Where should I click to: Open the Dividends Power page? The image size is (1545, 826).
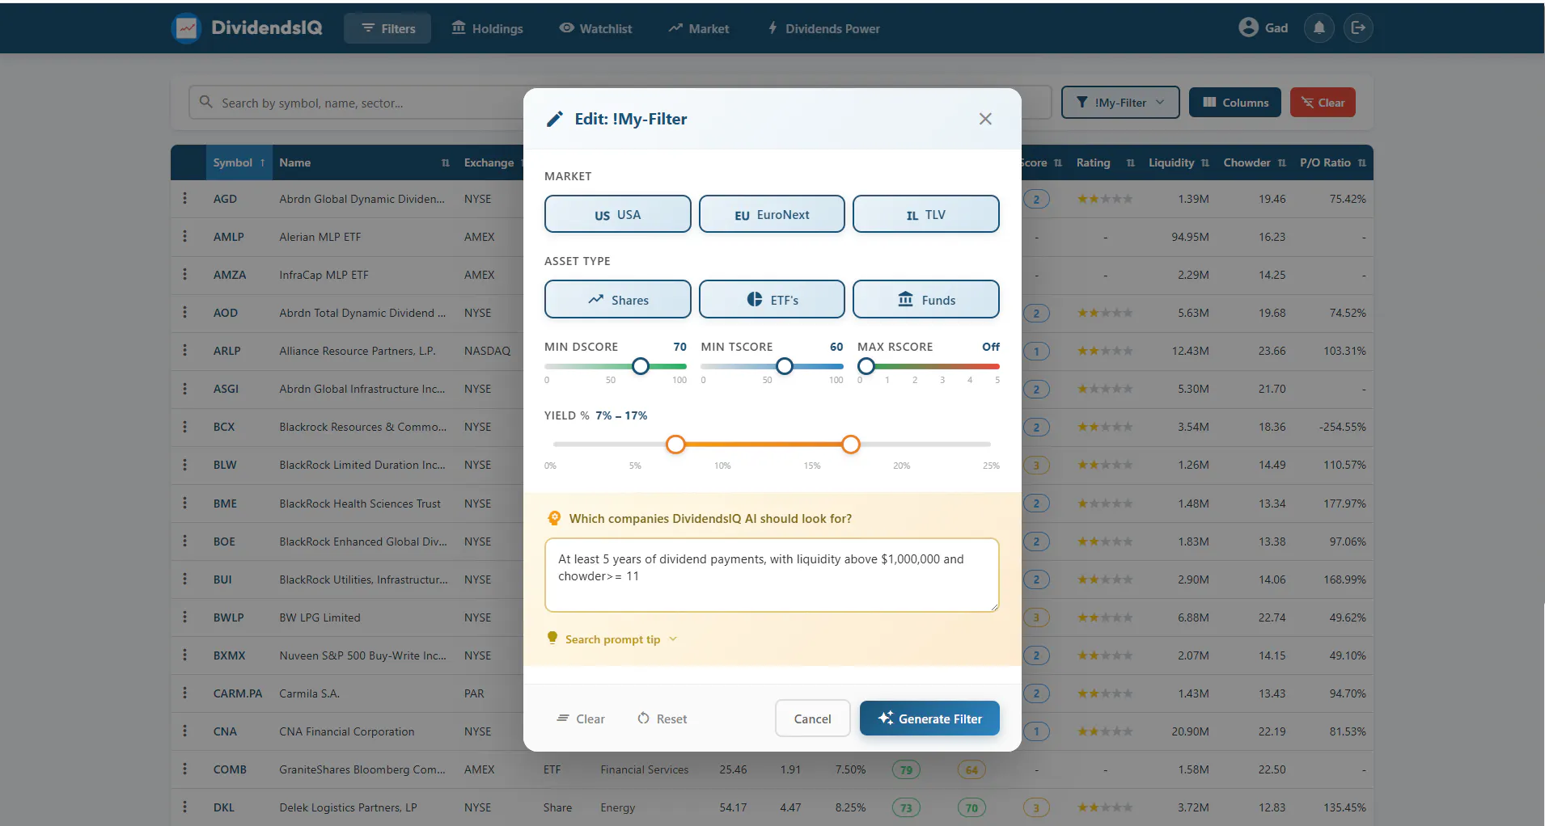(x=823, y=28)
